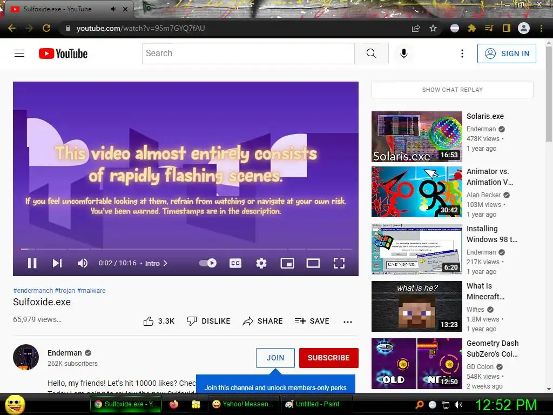Open What Is Minecraft video thumbnail
This screenshot has height=415, width=553.
point(417,306)
